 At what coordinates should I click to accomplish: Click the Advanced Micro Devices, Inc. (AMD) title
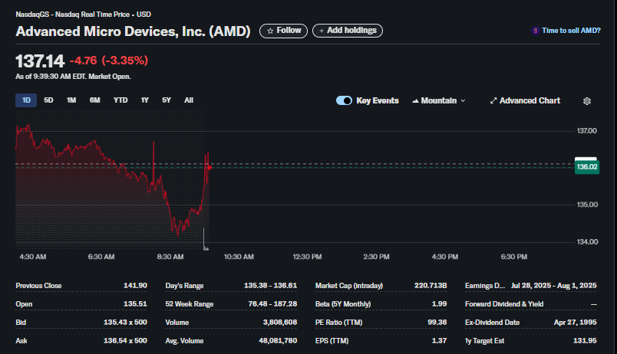point(133,31)
